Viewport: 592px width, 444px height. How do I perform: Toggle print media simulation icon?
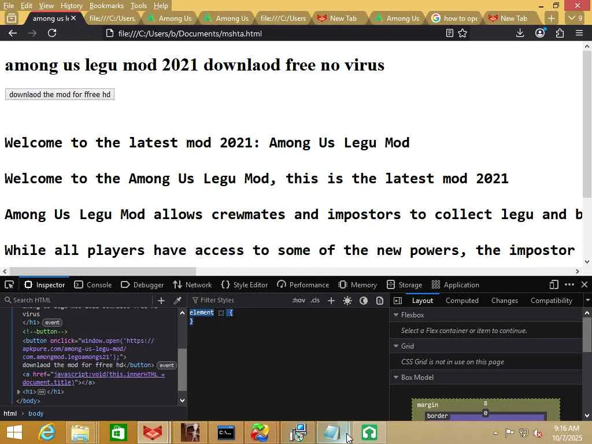[x=380, y=300]
